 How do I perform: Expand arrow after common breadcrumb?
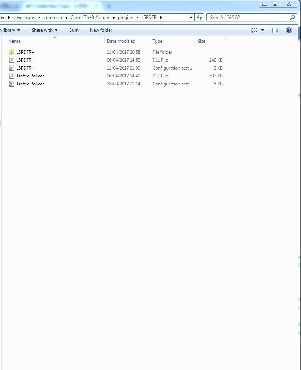[66, 17]
